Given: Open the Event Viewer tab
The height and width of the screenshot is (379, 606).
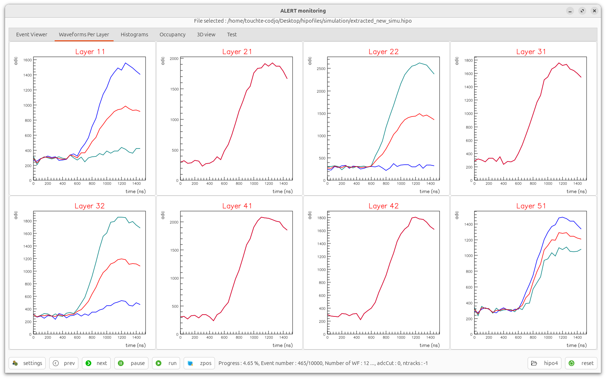Looking at the screenshot, I should tap(32, 35).
